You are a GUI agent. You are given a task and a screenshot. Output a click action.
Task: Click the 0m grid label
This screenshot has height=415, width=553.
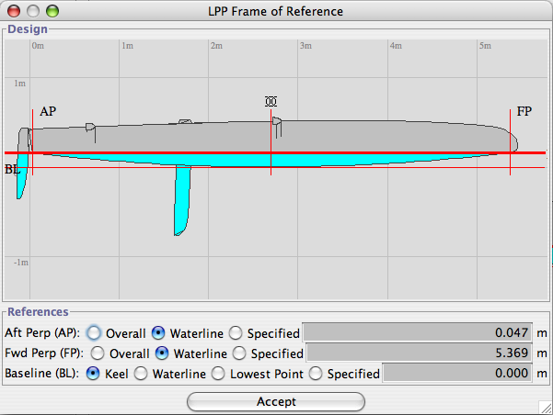click(x=38, y=46)
